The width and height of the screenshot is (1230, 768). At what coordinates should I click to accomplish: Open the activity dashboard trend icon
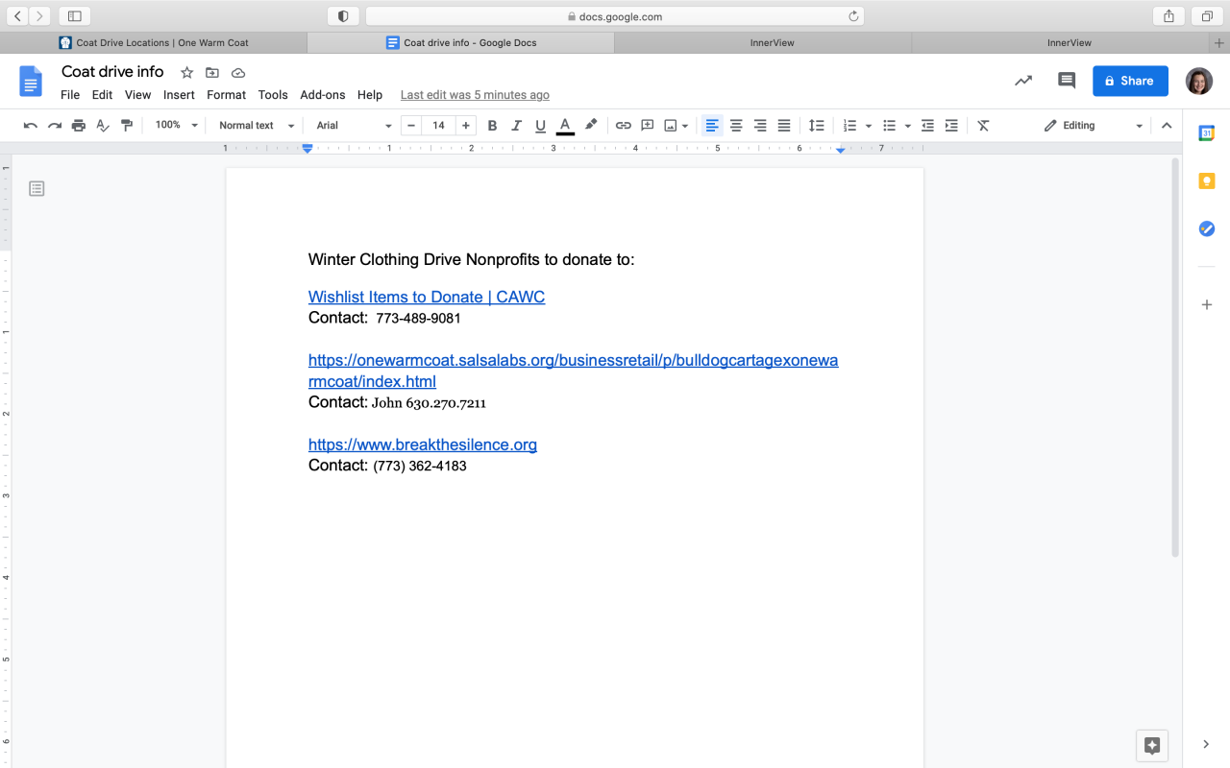[1023, 81]
